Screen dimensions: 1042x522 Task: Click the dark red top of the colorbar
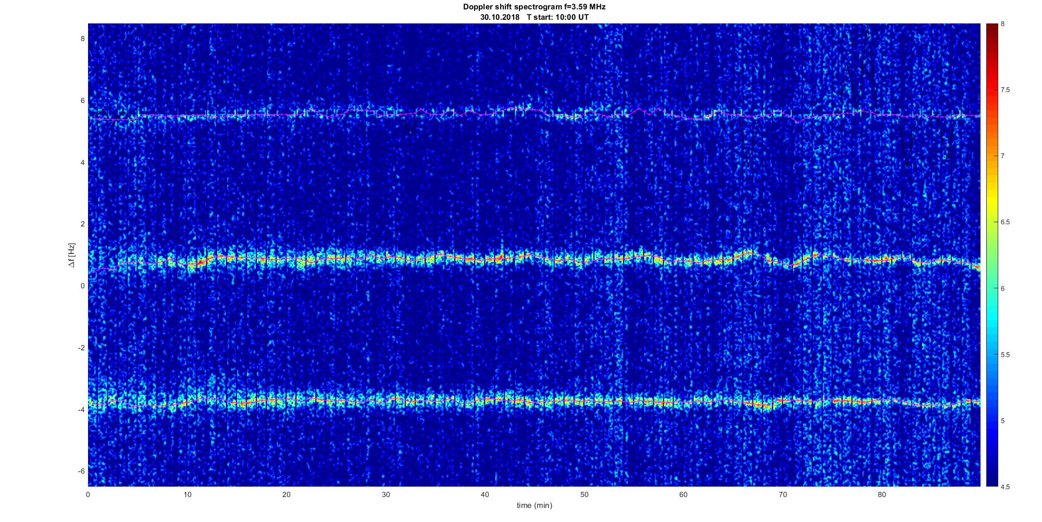click(x=991, y=29)
